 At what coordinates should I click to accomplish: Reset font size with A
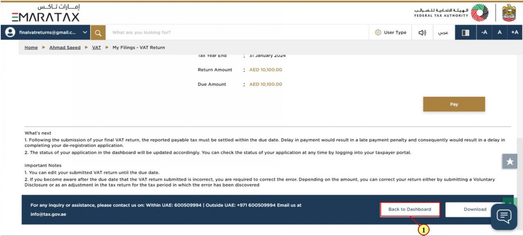[500, 33]
